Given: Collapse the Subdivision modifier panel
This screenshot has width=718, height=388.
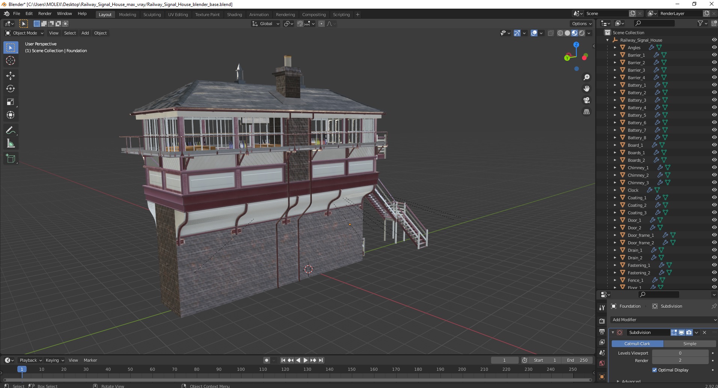Looking at the screenshot, I should (613, 332).
